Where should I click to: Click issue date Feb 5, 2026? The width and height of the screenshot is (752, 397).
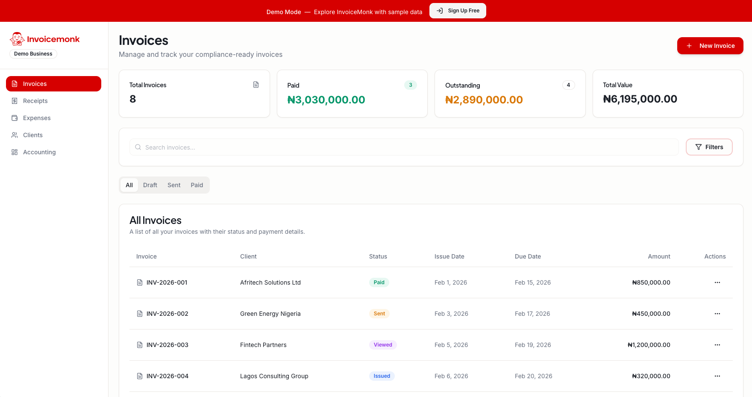[x=451, y=345]
